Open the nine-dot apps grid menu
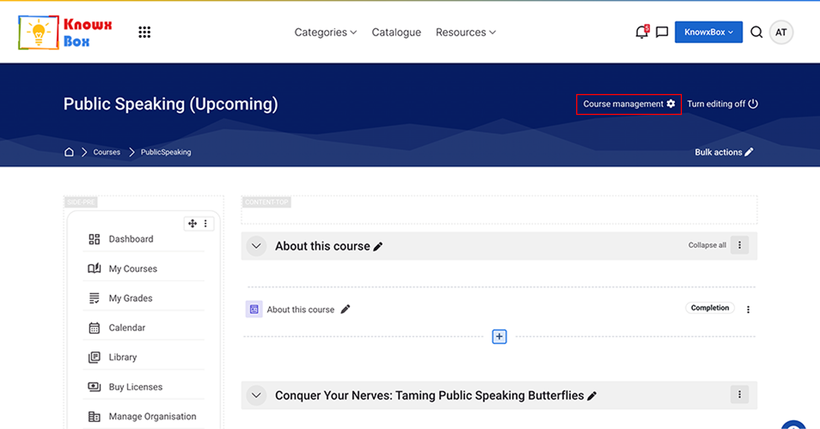Image resolution: width=820 pixels, height=429 pixels. pyautogui.click(x=144, y=32)
